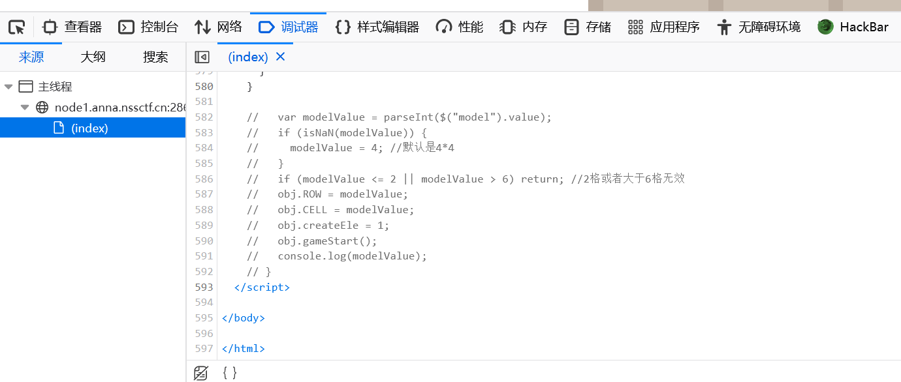Switch to the 搜索 search tab
Image resolution: width=901 pixels, height=382 pixels.
coord(155,57)
